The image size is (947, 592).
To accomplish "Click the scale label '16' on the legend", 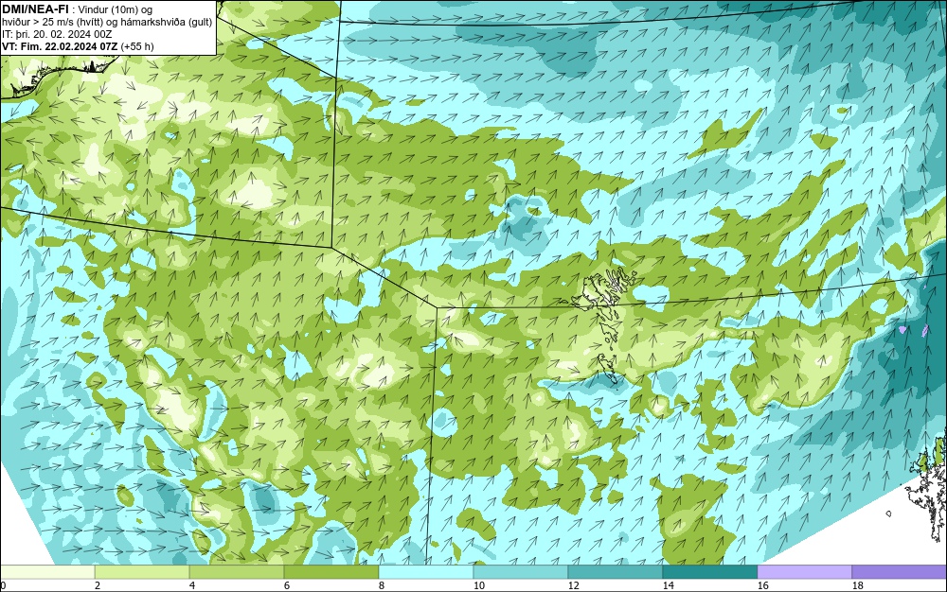I will pos(762,585).
